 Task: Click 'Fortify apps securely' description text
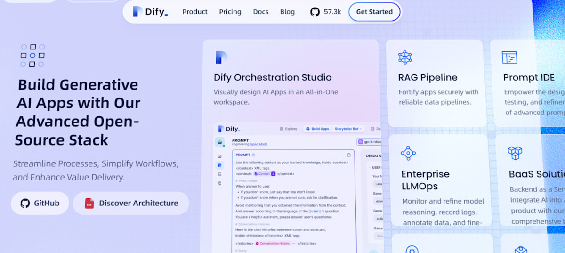439,97
